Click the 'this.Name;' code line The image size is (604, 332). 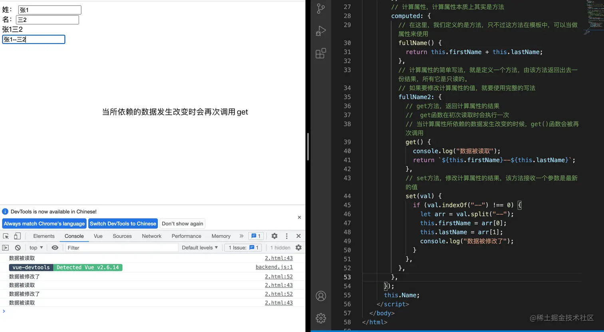[402, 295]
